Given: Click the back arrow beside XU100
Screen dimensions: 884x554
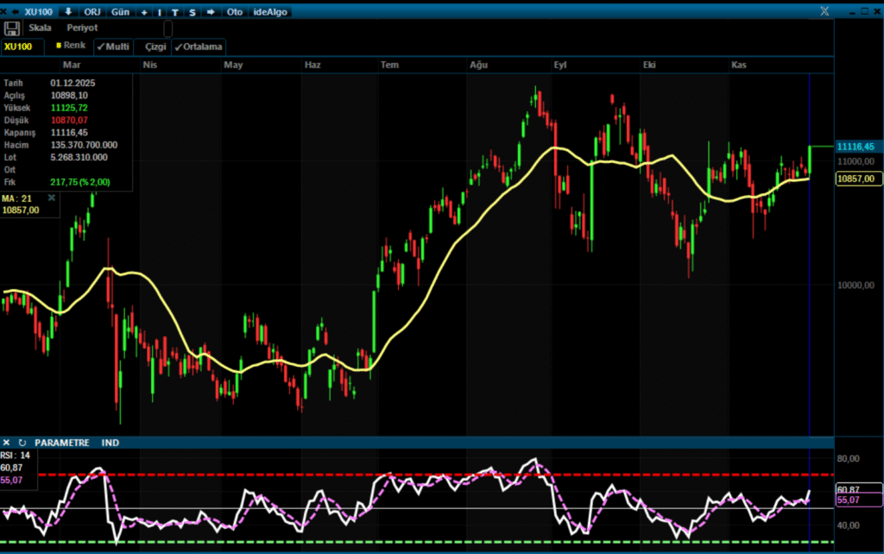Looking at the screenshot, I should [x=15, y=12].
